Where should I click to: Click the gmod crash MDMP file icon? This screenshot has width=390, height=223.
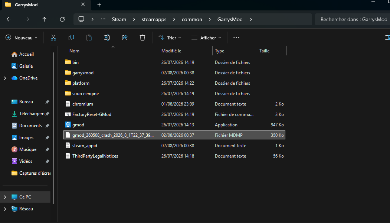click(x=68, y=135)
